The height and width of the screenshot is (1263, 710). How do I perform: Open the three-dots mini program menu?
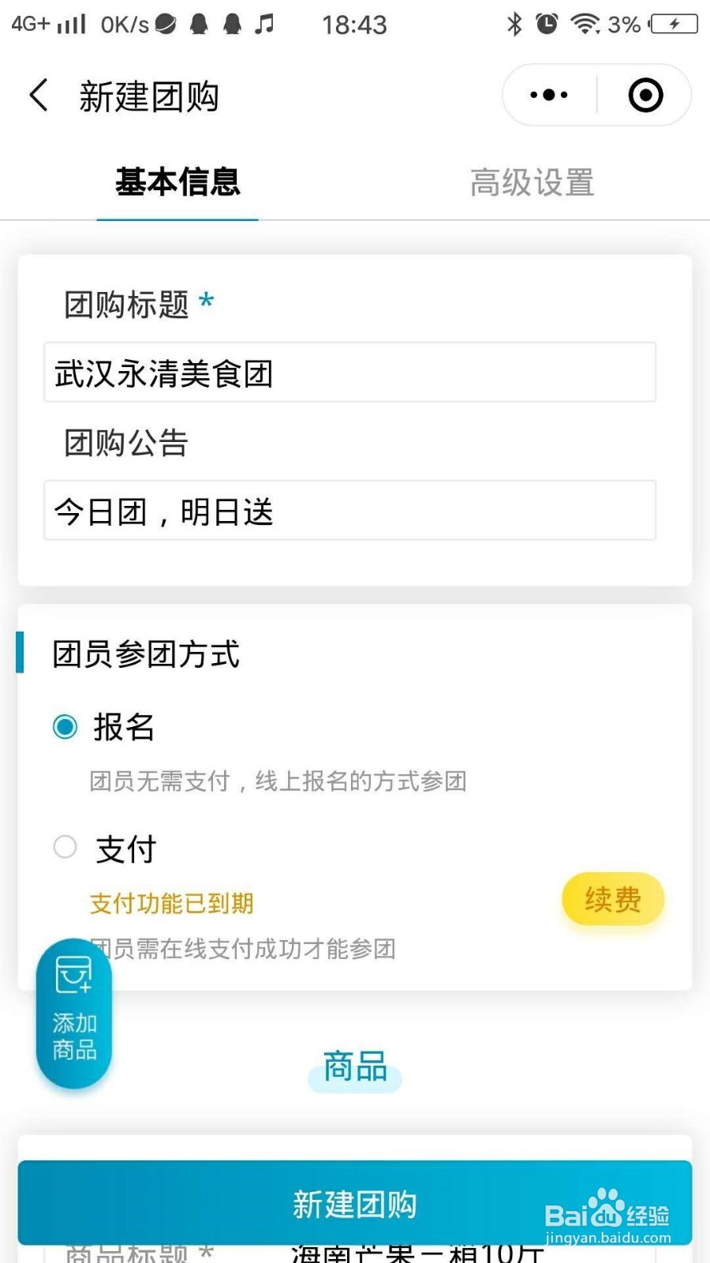549,95
